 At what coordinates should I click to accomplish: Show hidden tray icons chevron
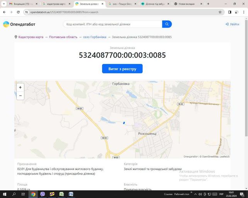(196, 194)
